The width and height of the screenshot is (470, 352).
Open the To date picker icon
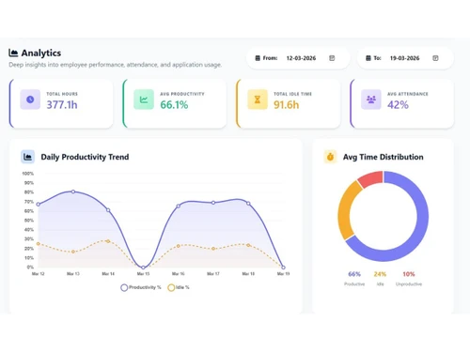(435, 58)
